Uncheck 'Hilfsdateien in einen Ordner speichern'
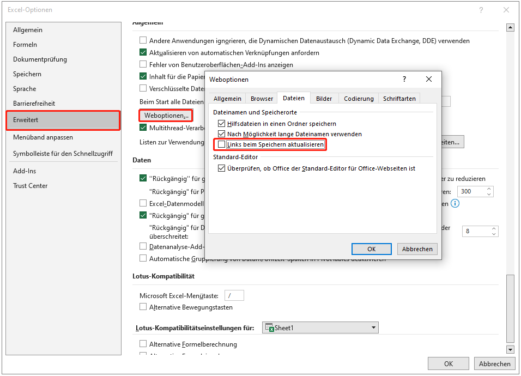 tap(221, 124)
